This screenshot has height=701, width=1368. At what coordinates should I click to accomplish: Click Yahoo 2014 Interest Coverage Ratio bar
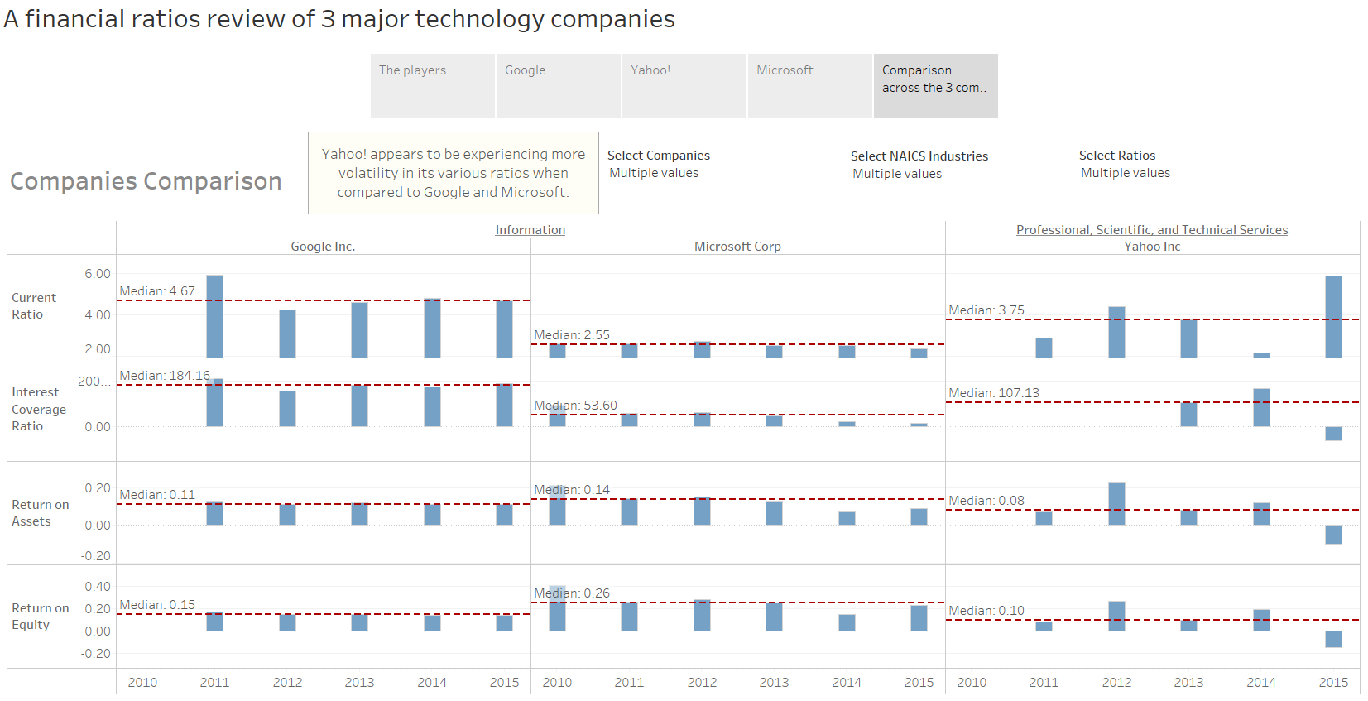pyautogui.click(x=1261, y=407)
